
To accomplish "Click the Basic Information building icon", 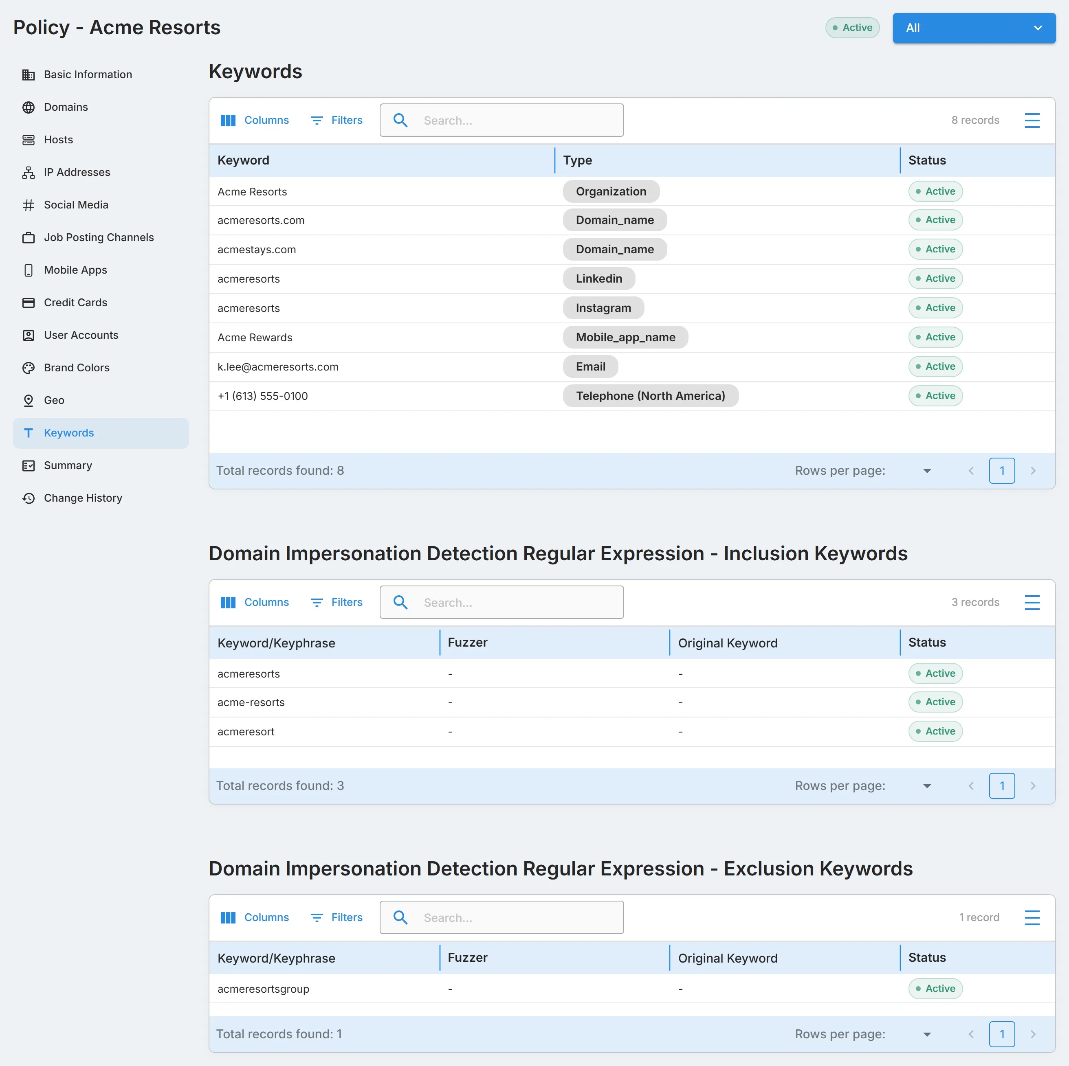I will click(x=28, y=75).
